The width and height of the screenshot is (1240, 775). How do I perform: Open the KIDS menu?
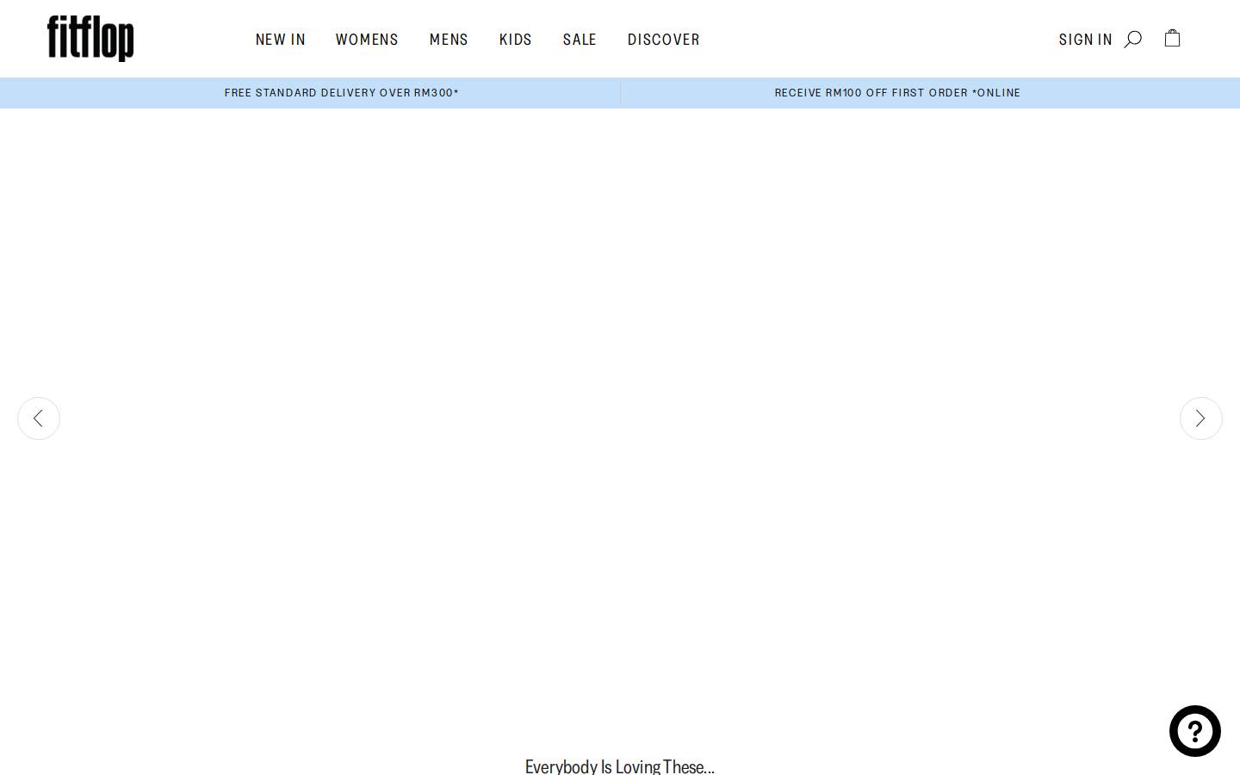click(516, 40)
